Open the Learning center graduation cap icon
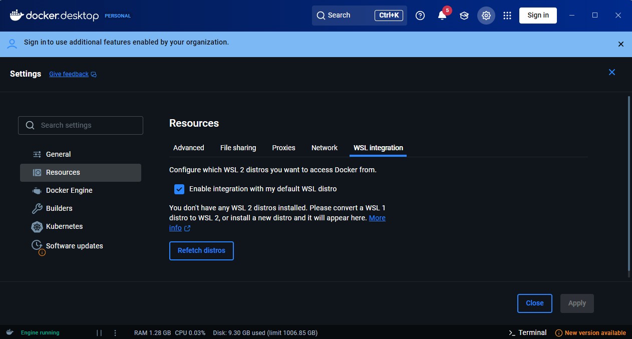This screenshot has width=632, height=339. [x=464, y=16]
